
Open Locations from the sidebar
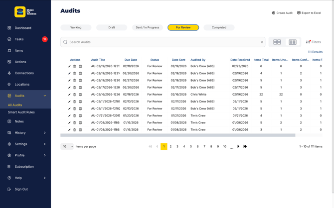22,84
